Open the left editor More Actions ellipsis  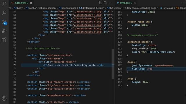(x=110, y=3)
